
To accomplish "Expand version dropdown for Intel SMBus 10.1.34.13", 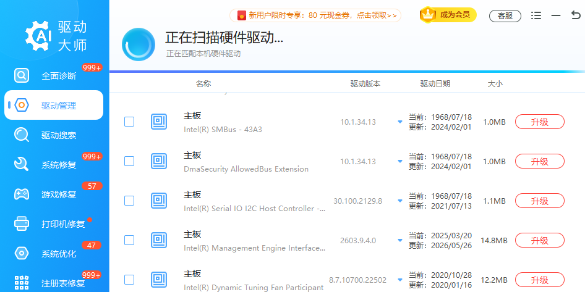I will click(x=400, y=122).
